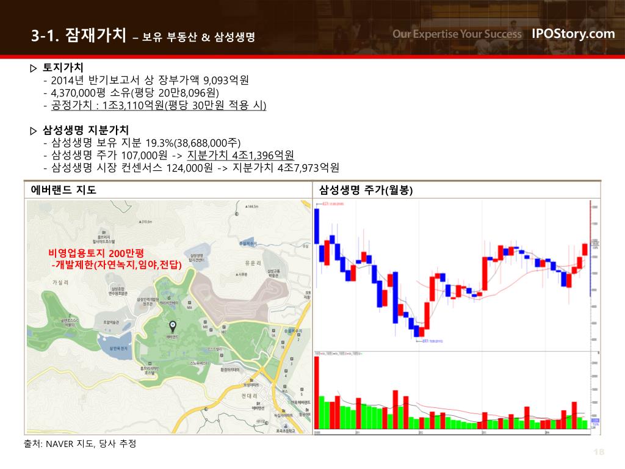The width and height of the screenshot is (625, 469).
Task: Click the '전대리' label on the map
Action: point(249,396)
